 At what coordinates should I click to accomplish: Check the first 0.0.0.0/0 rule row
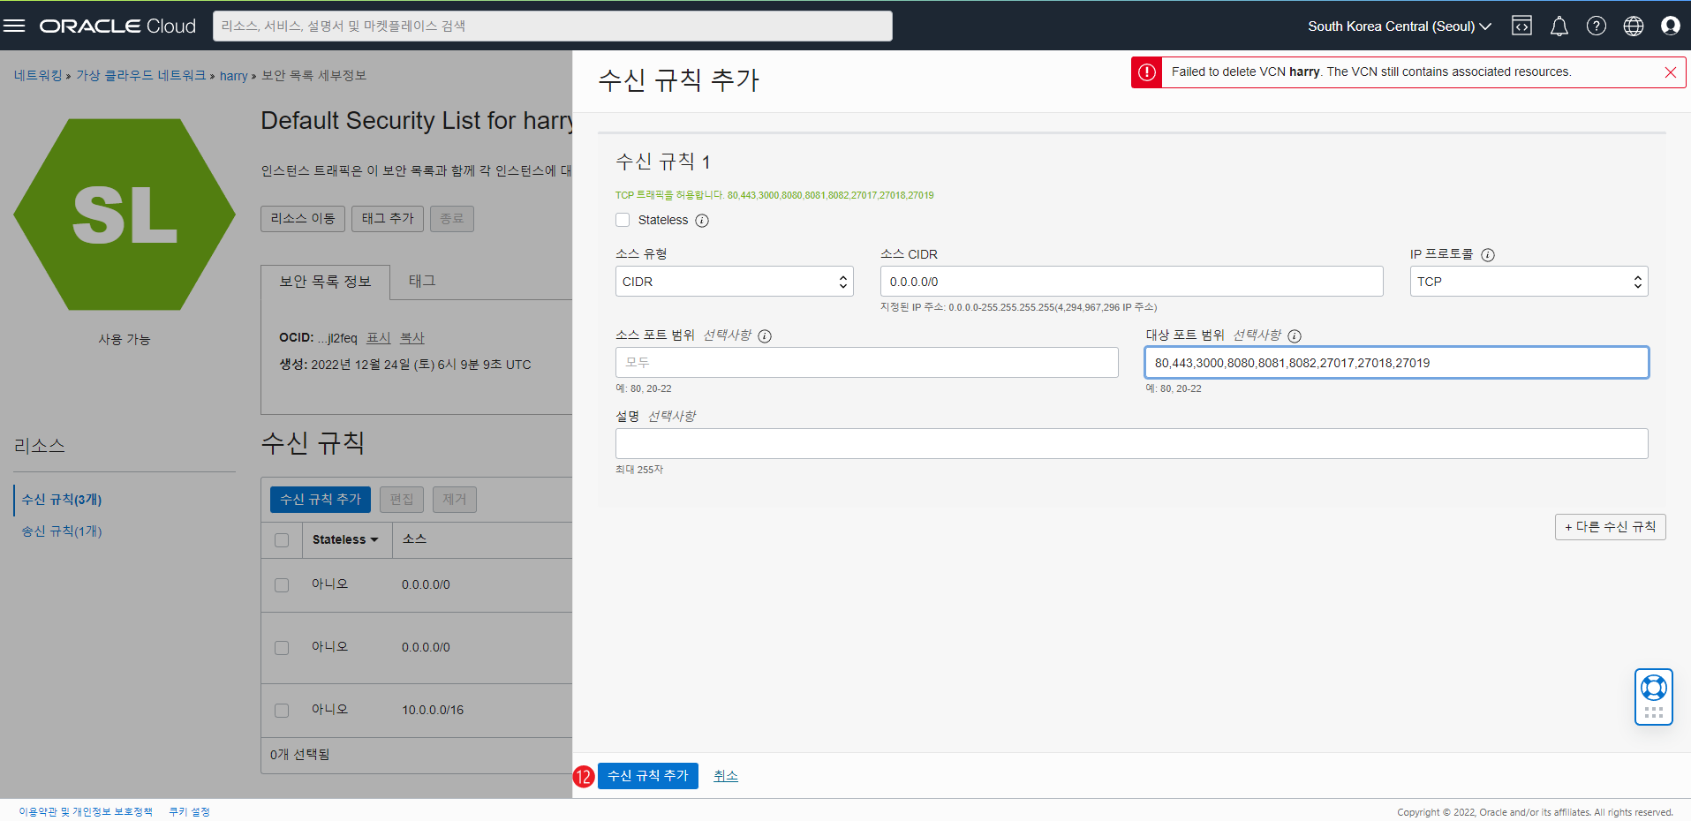click(x=282, y=585)
